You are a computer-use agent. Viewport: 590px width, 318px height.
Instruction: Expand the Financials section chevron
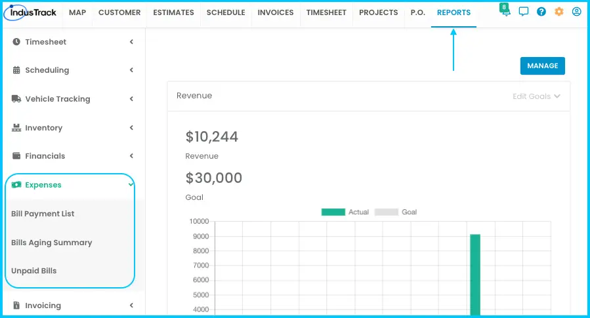pyautogui.click(x=131, y=155)
